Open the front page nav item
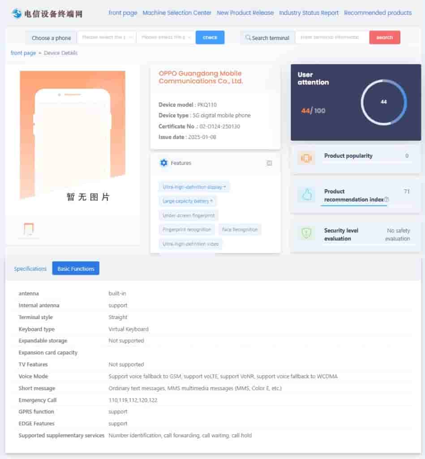This screenshot has height=459, width=425. click(x=123, y=13)
